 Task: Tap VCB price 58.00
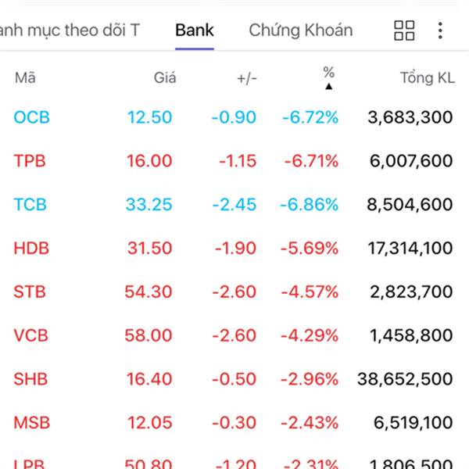pos(149,335)
